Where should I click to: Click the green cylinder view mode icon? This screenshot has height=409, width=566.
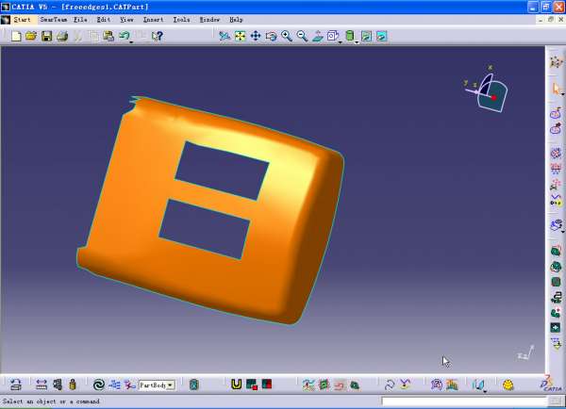349,36
